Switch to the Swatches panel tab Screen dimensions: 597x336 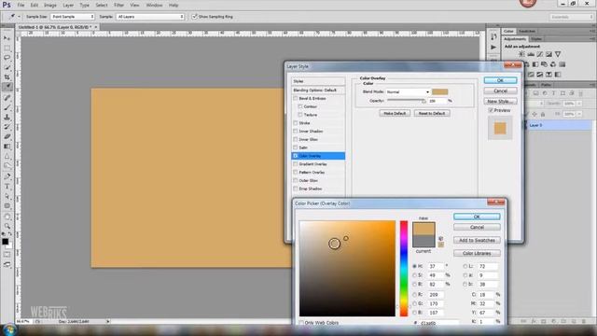527,31
